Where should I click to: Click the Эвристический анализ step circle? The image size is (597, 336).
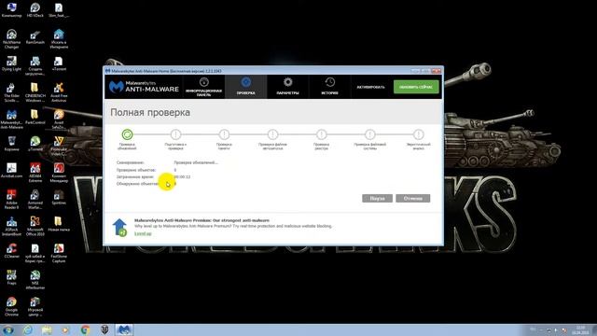[419, 134]
